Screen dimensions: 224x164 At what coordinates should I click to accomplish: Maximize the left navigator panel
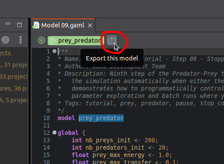pos(20,25)
